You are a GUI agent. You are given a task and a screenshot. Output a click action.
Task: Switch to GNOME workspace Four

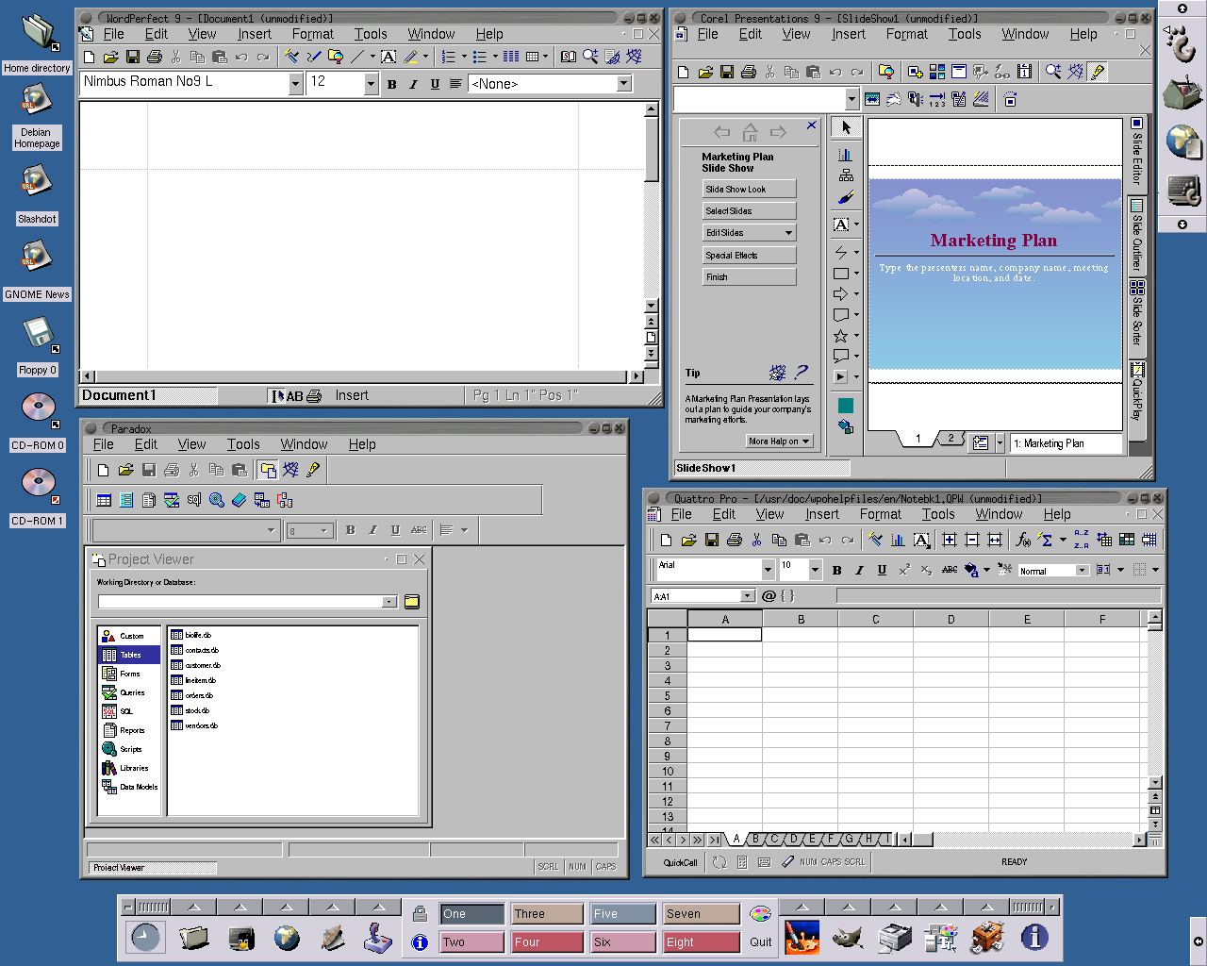(547, 941)
